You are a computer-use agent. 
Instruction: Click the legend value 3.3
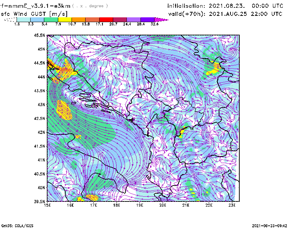(31, 24)
